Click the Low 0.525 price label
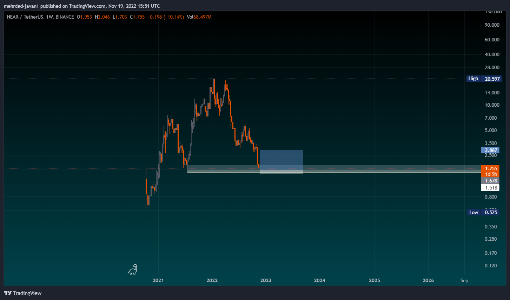510x300 pixels. tap(484, 212)
